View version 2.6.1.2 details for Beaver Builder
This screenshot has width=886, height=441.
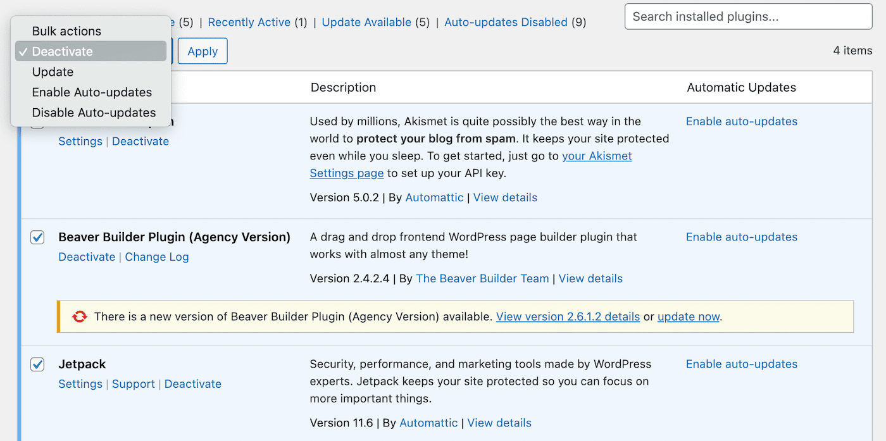567,316
